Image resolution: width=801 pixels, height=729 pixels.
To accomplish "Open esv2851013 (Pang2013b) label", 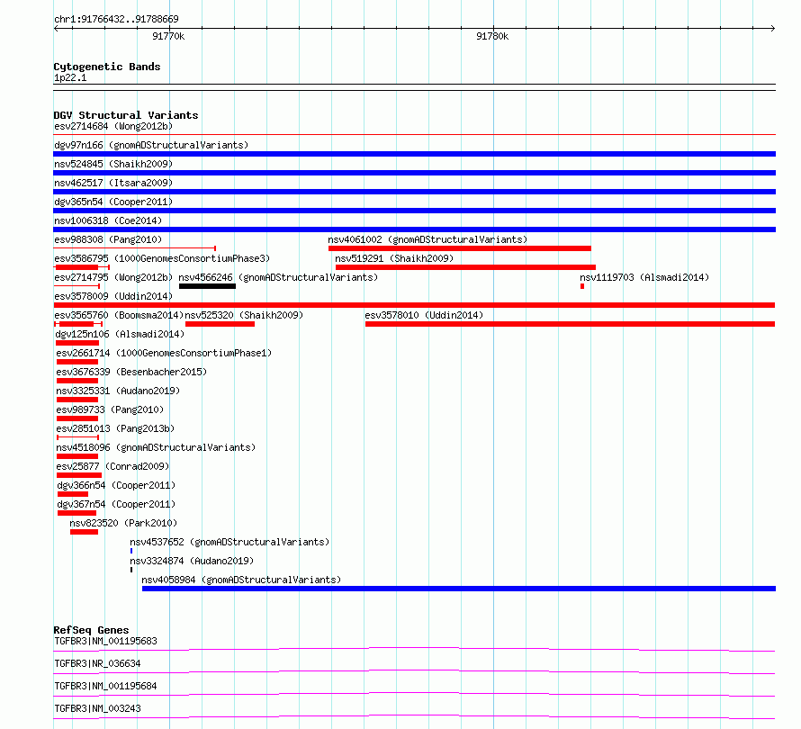I will pyautogui.click(x=115, y=428).
